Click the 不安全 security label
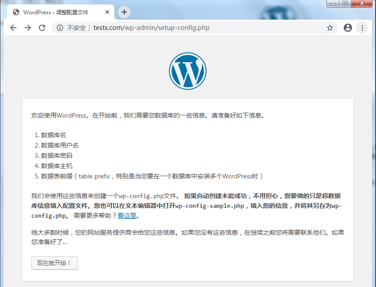This screenshot has width=376, height=287. [76, 28]
